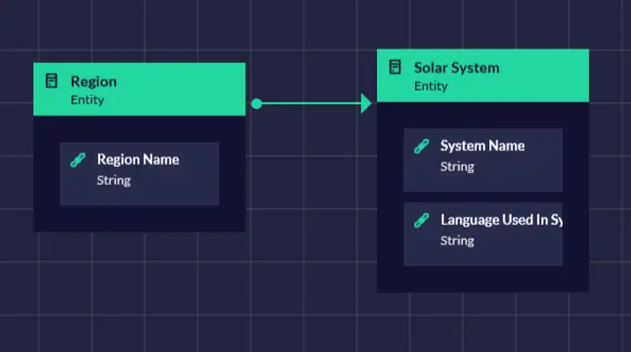Image resolution: width=631 pixels, height=352 pixels.
Task: Click the Entity subtitle under Solar System
Action: pos(431,86)
